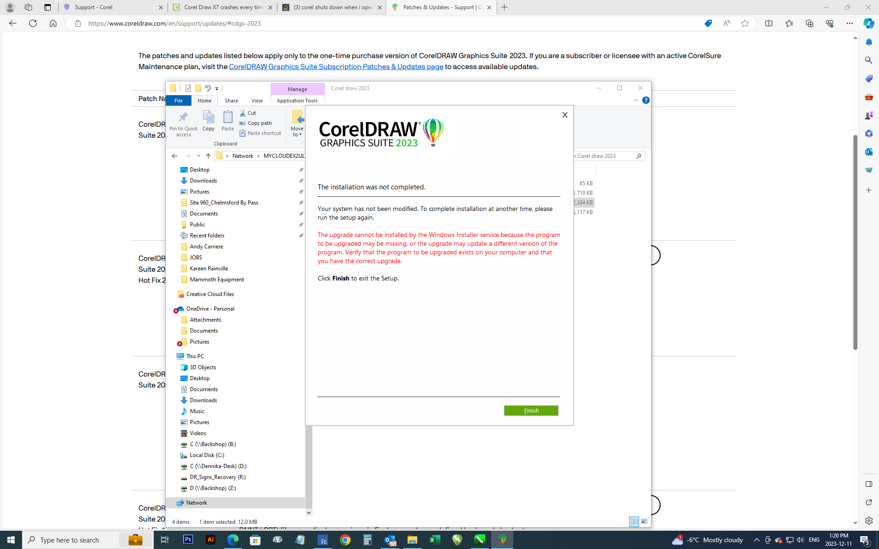Open Outlook icon in Edge sidebar
This screenshot has height=549, width=879.
pos(868,152)
